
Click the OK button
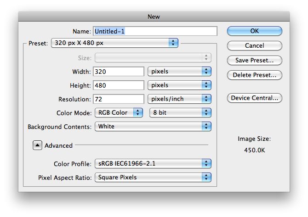[x=254, y=31]
